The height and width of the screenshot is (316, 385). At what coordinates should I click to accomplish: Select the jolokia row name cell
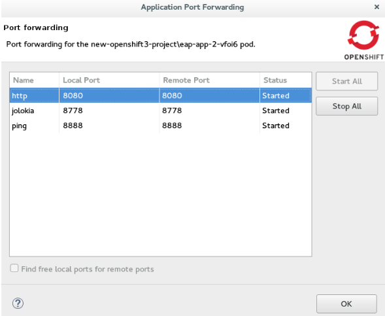(x=35, y=111)
